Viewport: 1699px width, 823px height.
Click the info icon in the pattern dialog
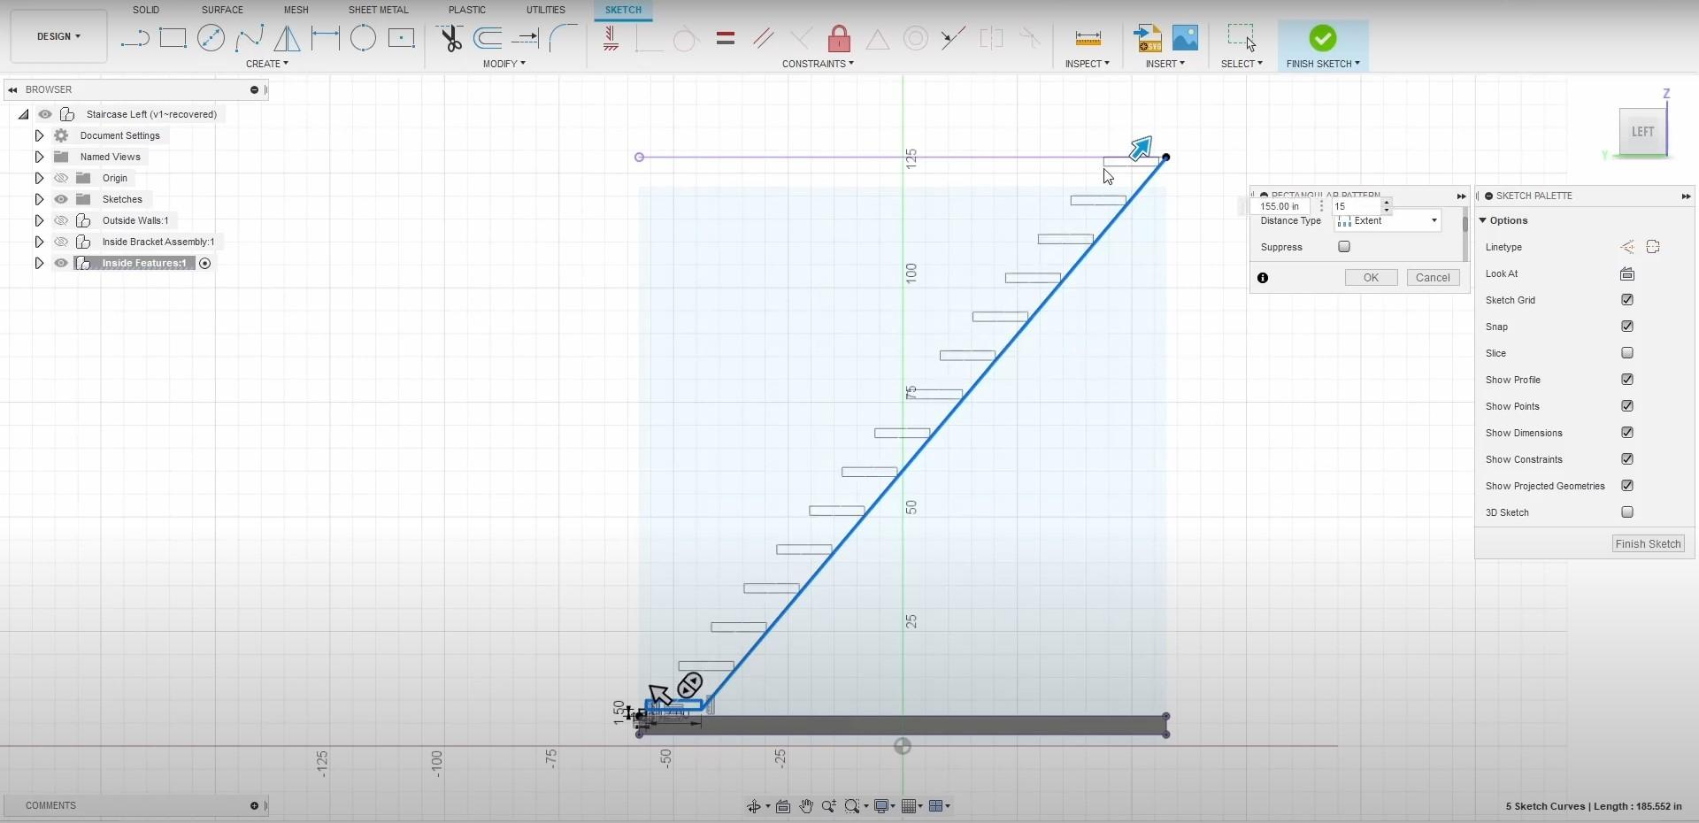pyautogui.click(x=1263, y=278)
